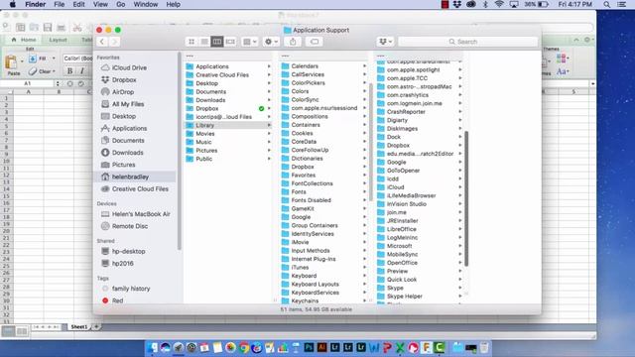Open the Help menu
Screen dimensions: 635x357
[173, 4]
